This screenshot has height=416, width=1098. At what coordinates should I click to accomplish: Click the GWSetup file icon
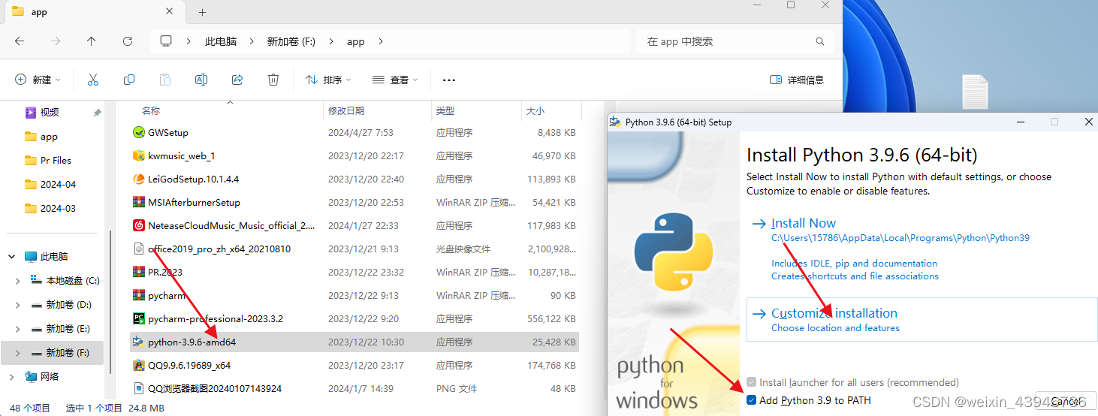tap(138, 132)
